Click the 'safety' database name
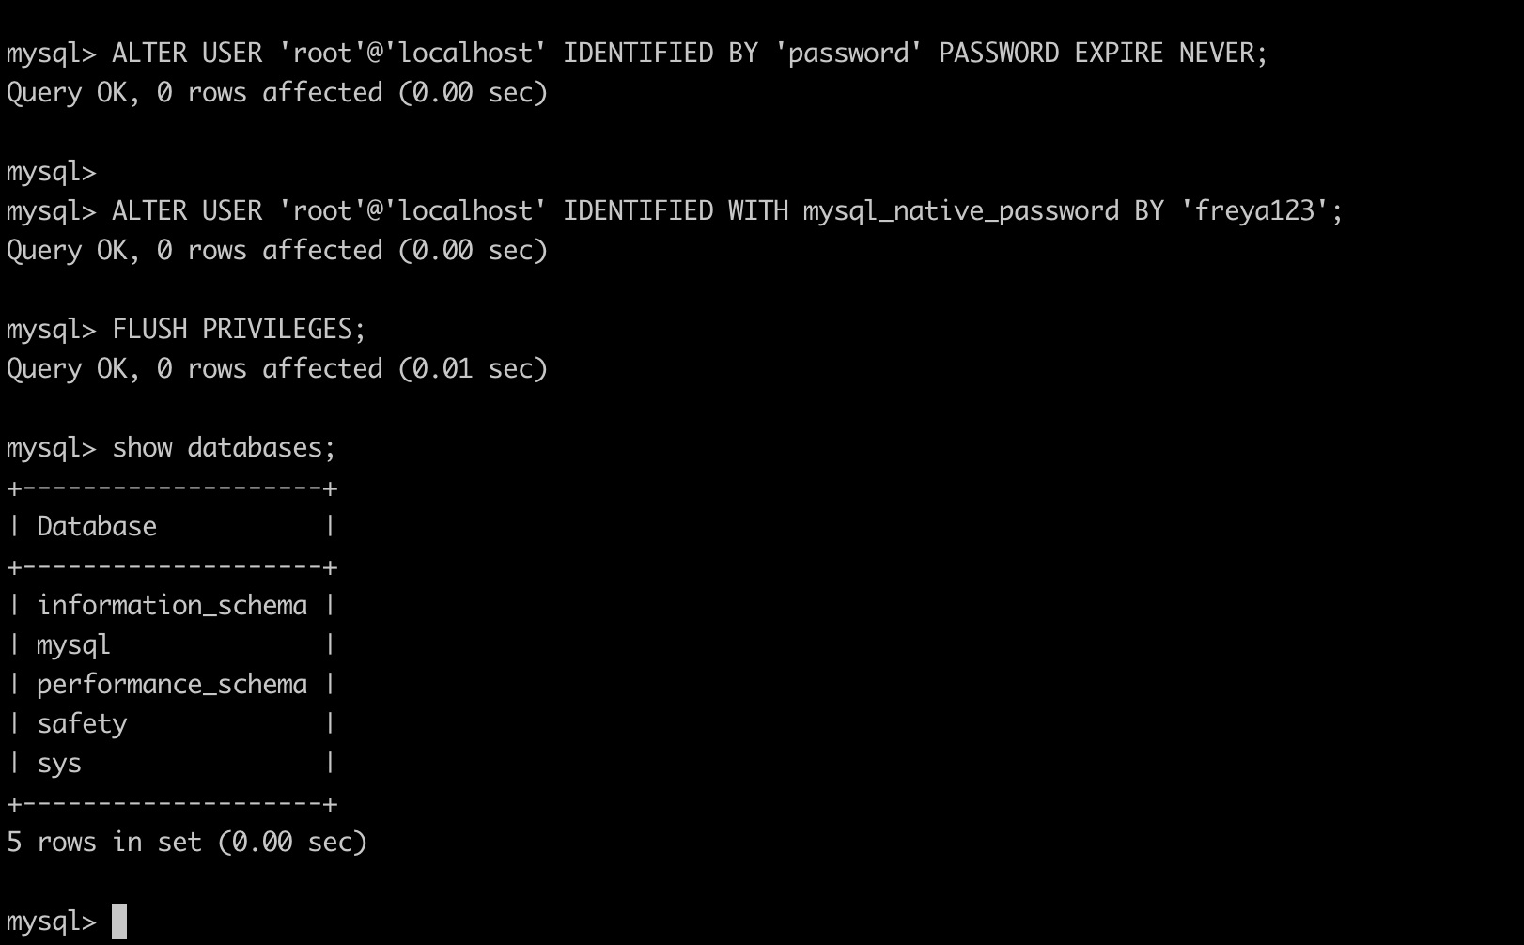1524x945 pixels. pos(82,724)
